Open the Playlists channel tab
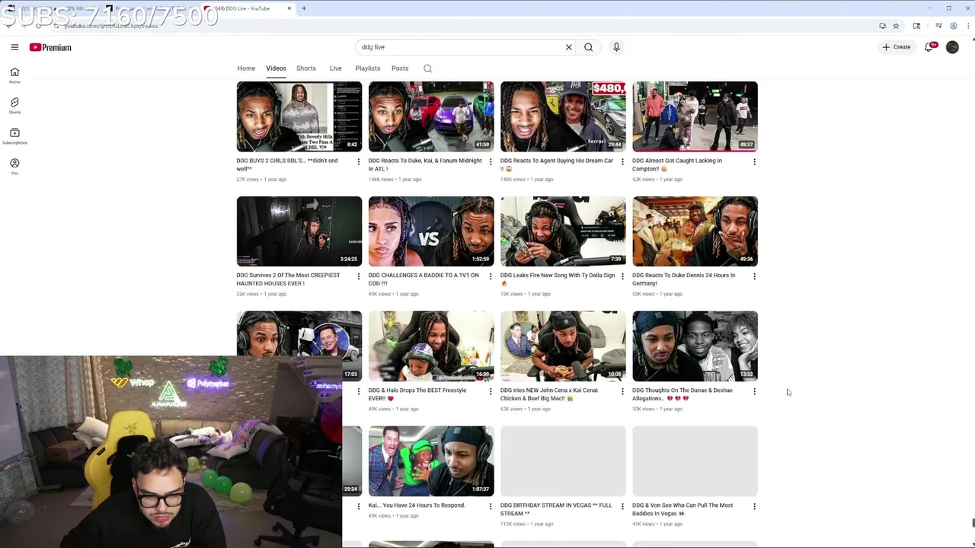This screenshot has width=975, height=548. tap(368, 68)
